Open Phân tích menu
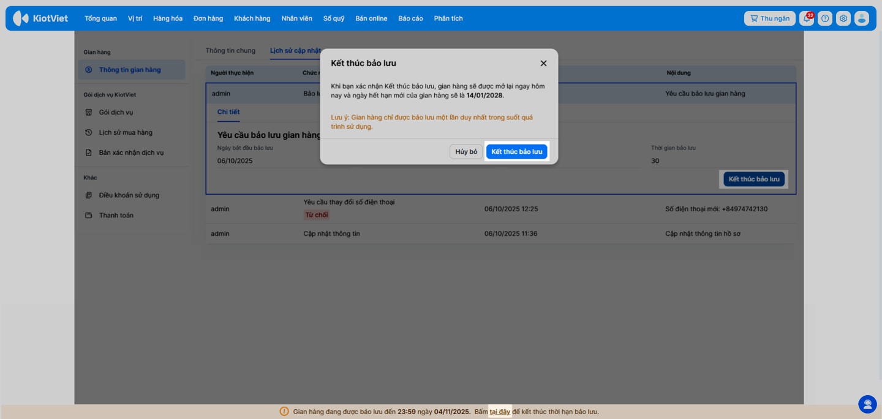The width and height of the screenshot is (882, 419). pyautogui.click(x=448, y=18)
